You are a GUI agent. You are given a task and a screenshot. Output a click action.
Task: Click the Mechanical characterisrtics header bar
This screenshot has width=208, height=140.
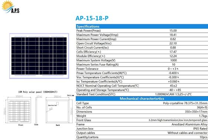[142, 99]
